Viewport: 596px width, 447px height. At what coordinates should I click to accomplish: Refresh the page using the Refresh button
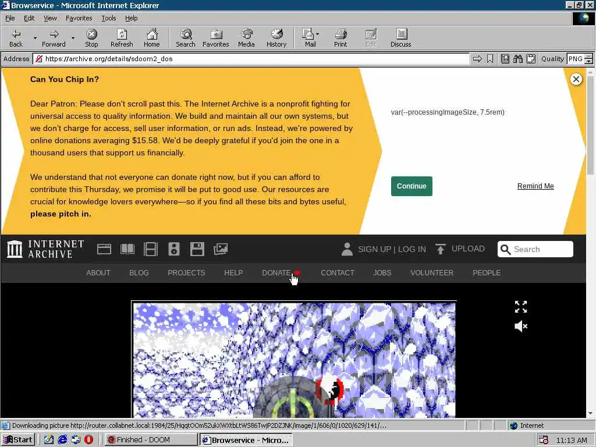pos(122,38)
